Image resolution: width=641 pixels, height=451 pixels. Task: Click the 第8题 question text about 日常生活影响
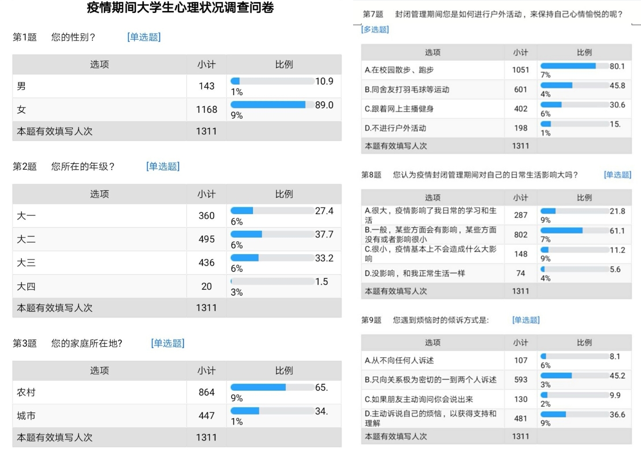pos(485,175)
